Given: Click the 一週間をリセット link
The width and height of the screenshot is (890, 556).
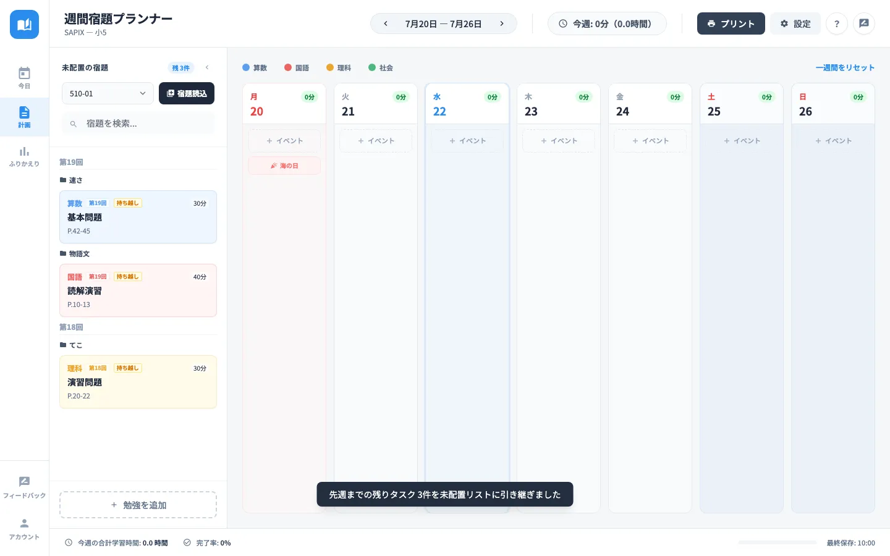Looking at the screenshot, I should pyautogui.click(x=845, y=67).
